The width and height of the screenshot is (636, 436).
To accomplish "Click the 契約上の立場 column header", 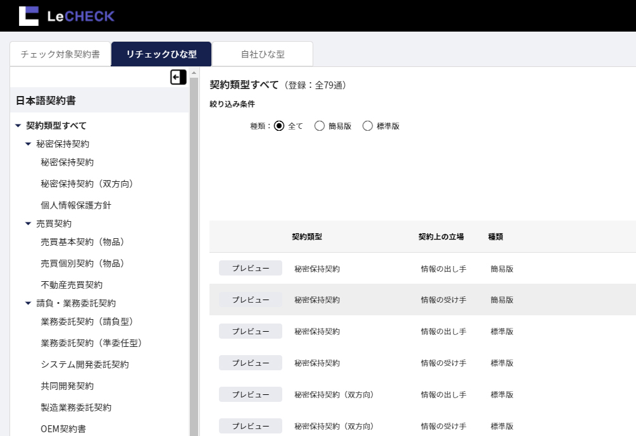I will (441, 236).
